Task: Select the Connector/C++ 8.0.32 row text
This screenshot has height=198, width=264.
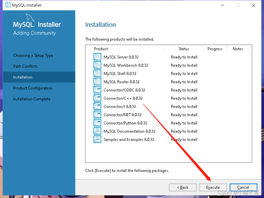Action: pos(123,98)
